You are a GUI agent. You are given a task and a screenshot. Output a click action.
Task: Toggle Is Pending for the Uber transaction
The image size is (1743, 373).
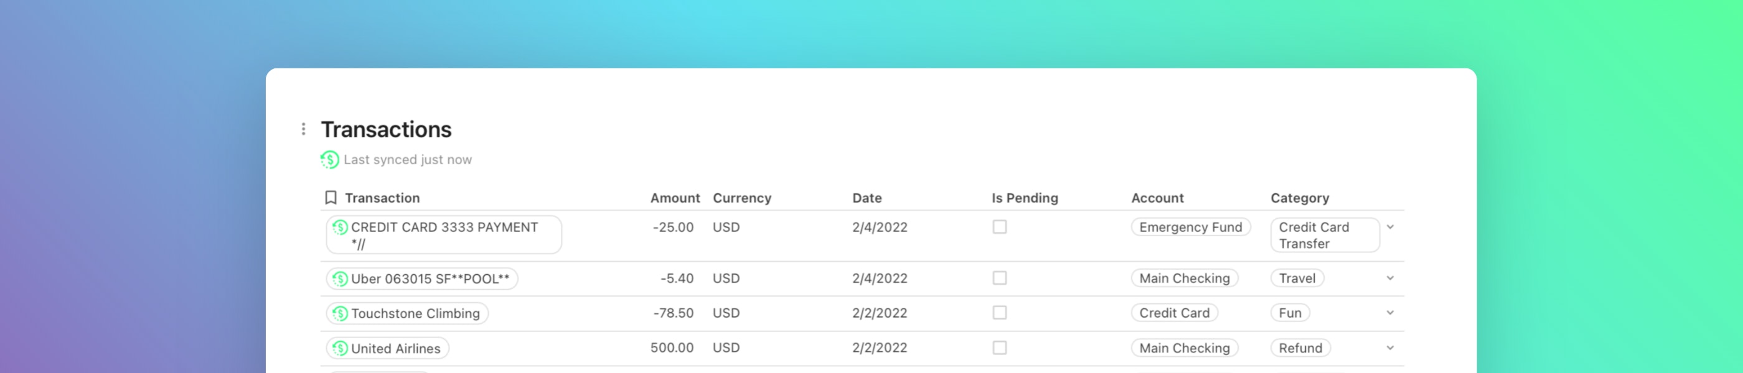999,279
